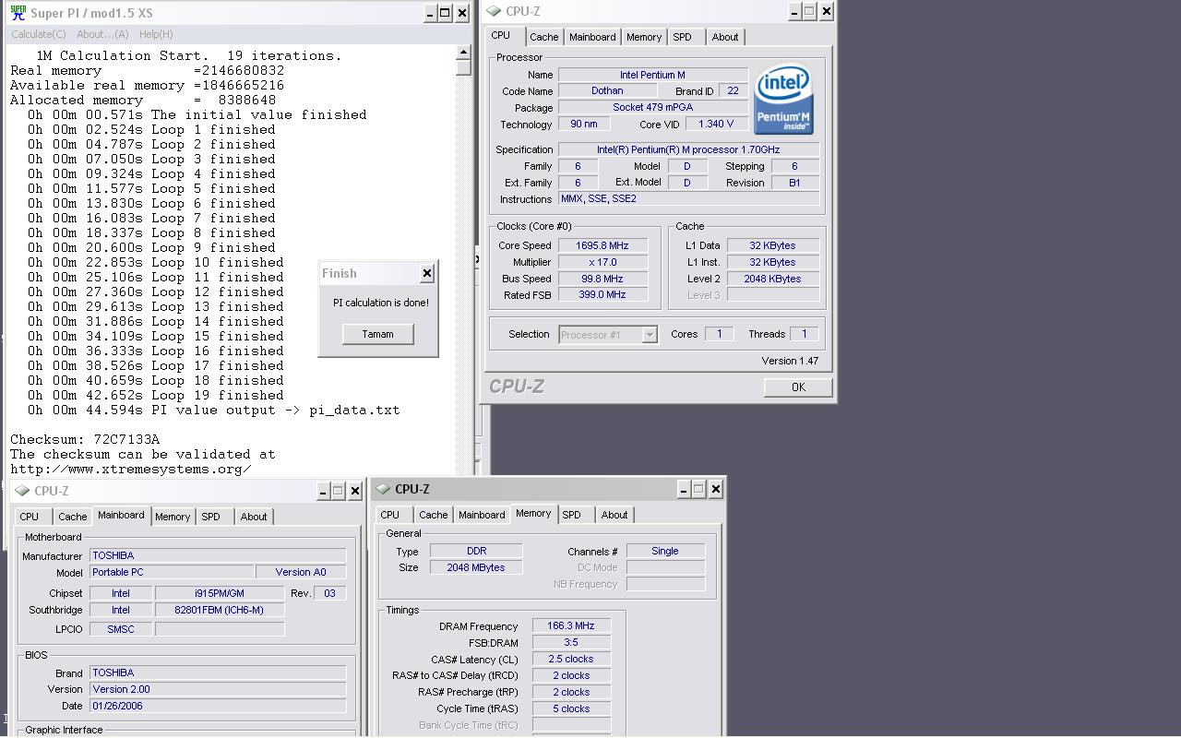
Task: Click the BIOS date 01/26/2006
Action: click(x=218, y=706)
